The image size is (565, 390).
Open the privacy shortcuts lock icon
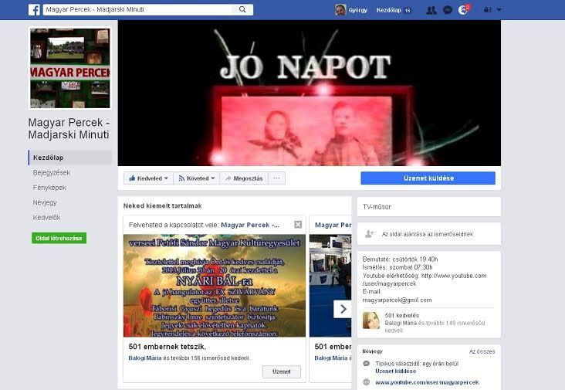click(487, 10)
